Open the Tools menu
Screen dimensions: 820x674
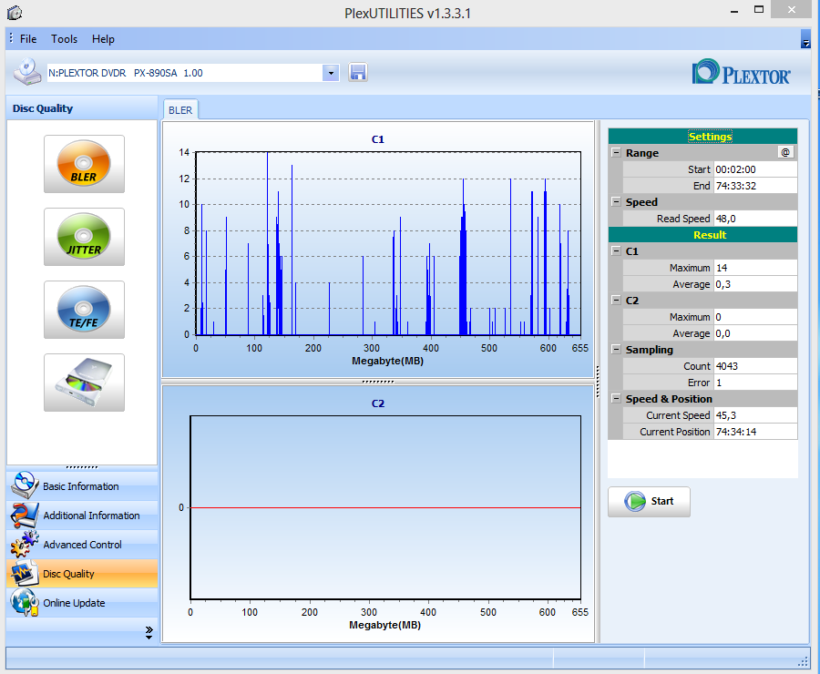pos(65,39)
